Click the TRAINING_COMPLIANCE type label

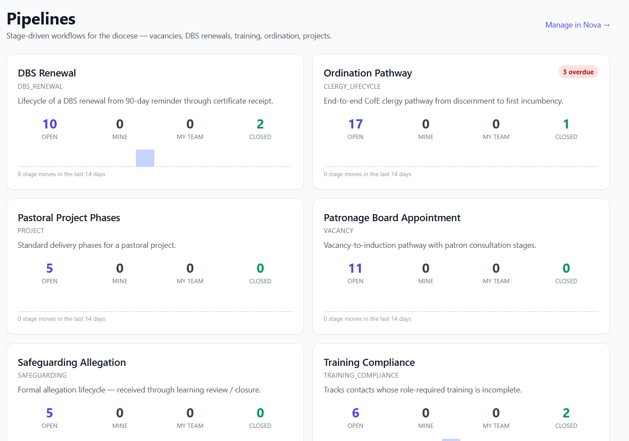tap(361, 375)
